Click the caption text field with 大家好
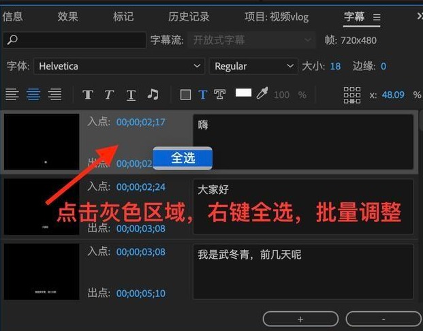Screen dimensions: 423x331 (303, 203)
